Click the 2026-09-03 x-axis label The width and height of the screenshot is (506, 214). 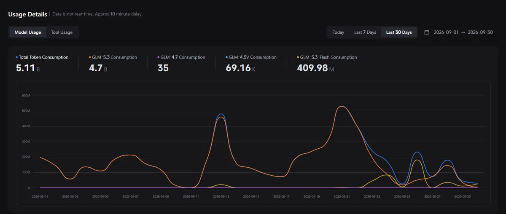point(70,196)
